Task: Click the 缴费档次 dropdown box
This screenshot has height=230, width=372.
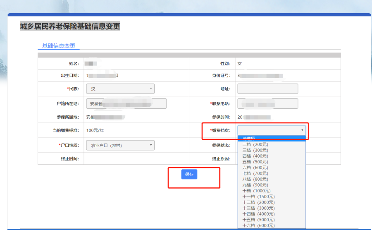Action: point(272,130)
